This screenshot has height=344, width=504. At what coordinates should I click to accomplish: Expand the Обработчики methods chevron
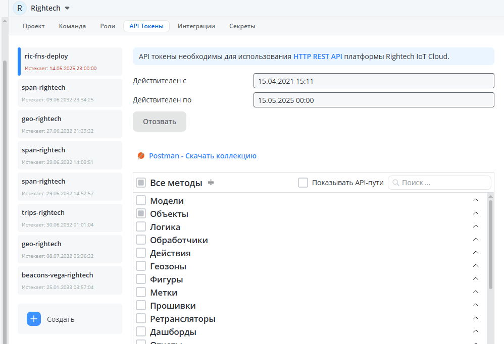tap(476, 240)
